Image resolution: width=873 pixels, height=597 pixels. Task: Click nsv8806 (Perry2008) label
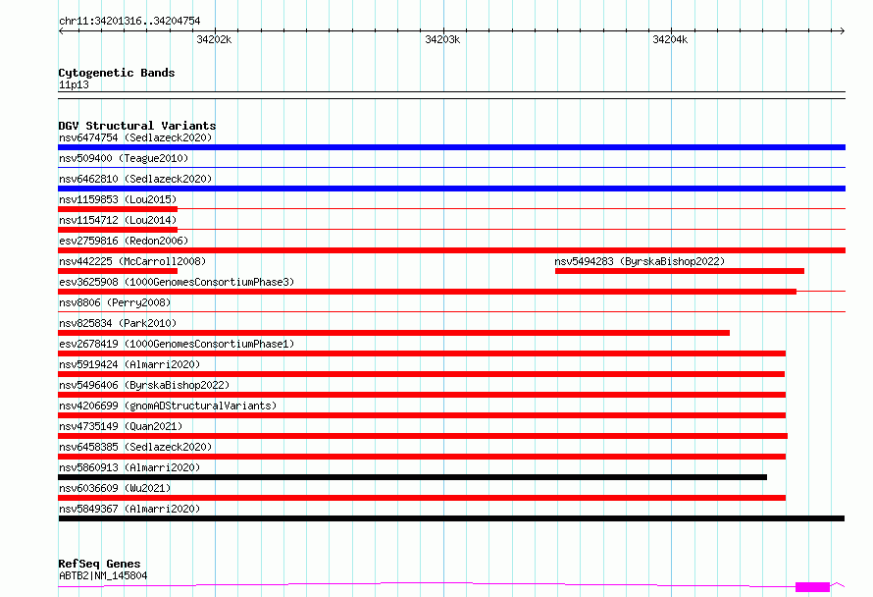pyautogui.click(x=115, y=302)
